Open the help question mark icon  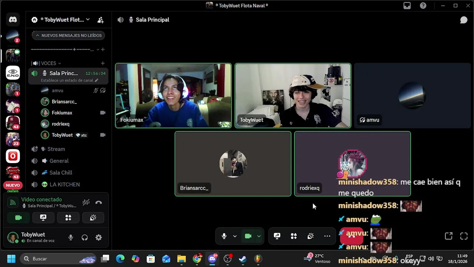pyautogui.click(x=423, y=6)
